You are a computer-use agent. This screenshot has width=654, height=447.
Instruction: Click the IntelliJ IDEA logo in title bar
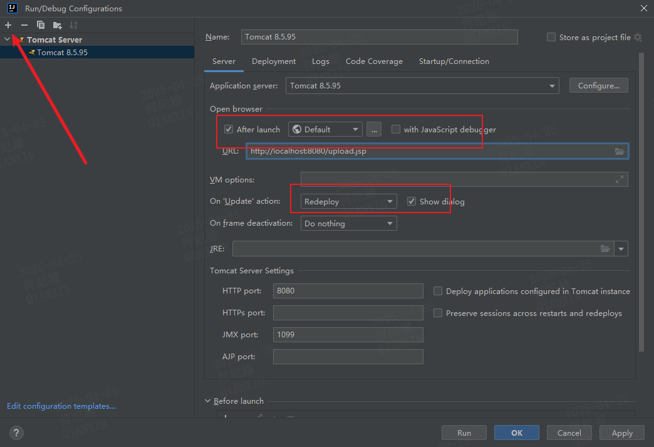tap(12, 8)
